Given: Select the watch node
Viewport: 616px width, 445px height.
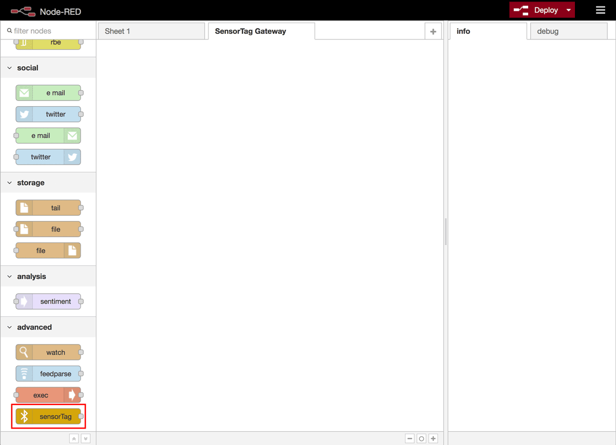Looking at the screenshot, I should [x=48, y=352].
